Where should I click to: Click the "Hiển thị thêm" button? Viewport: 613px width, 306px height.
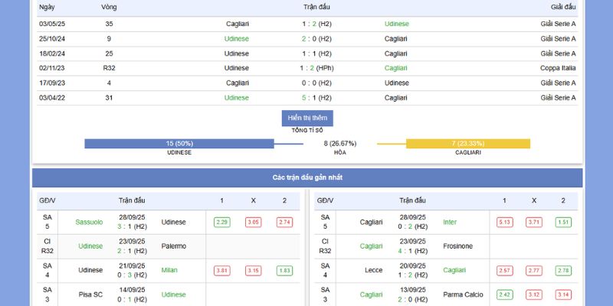click(307, 118)
